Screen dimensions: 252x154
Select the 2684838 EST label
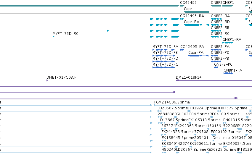click(x=166, y=114)
